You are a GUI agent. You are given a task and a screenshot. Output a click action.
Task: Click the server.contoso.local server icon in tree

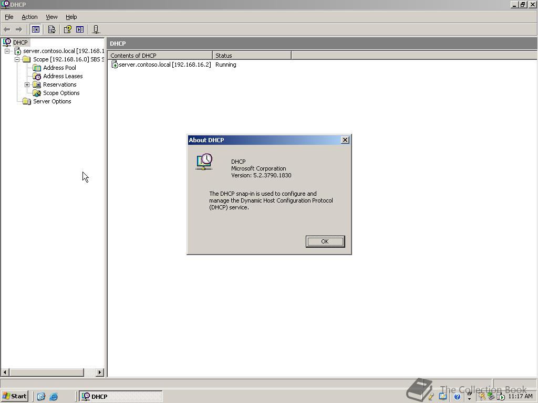pos(17,51)
